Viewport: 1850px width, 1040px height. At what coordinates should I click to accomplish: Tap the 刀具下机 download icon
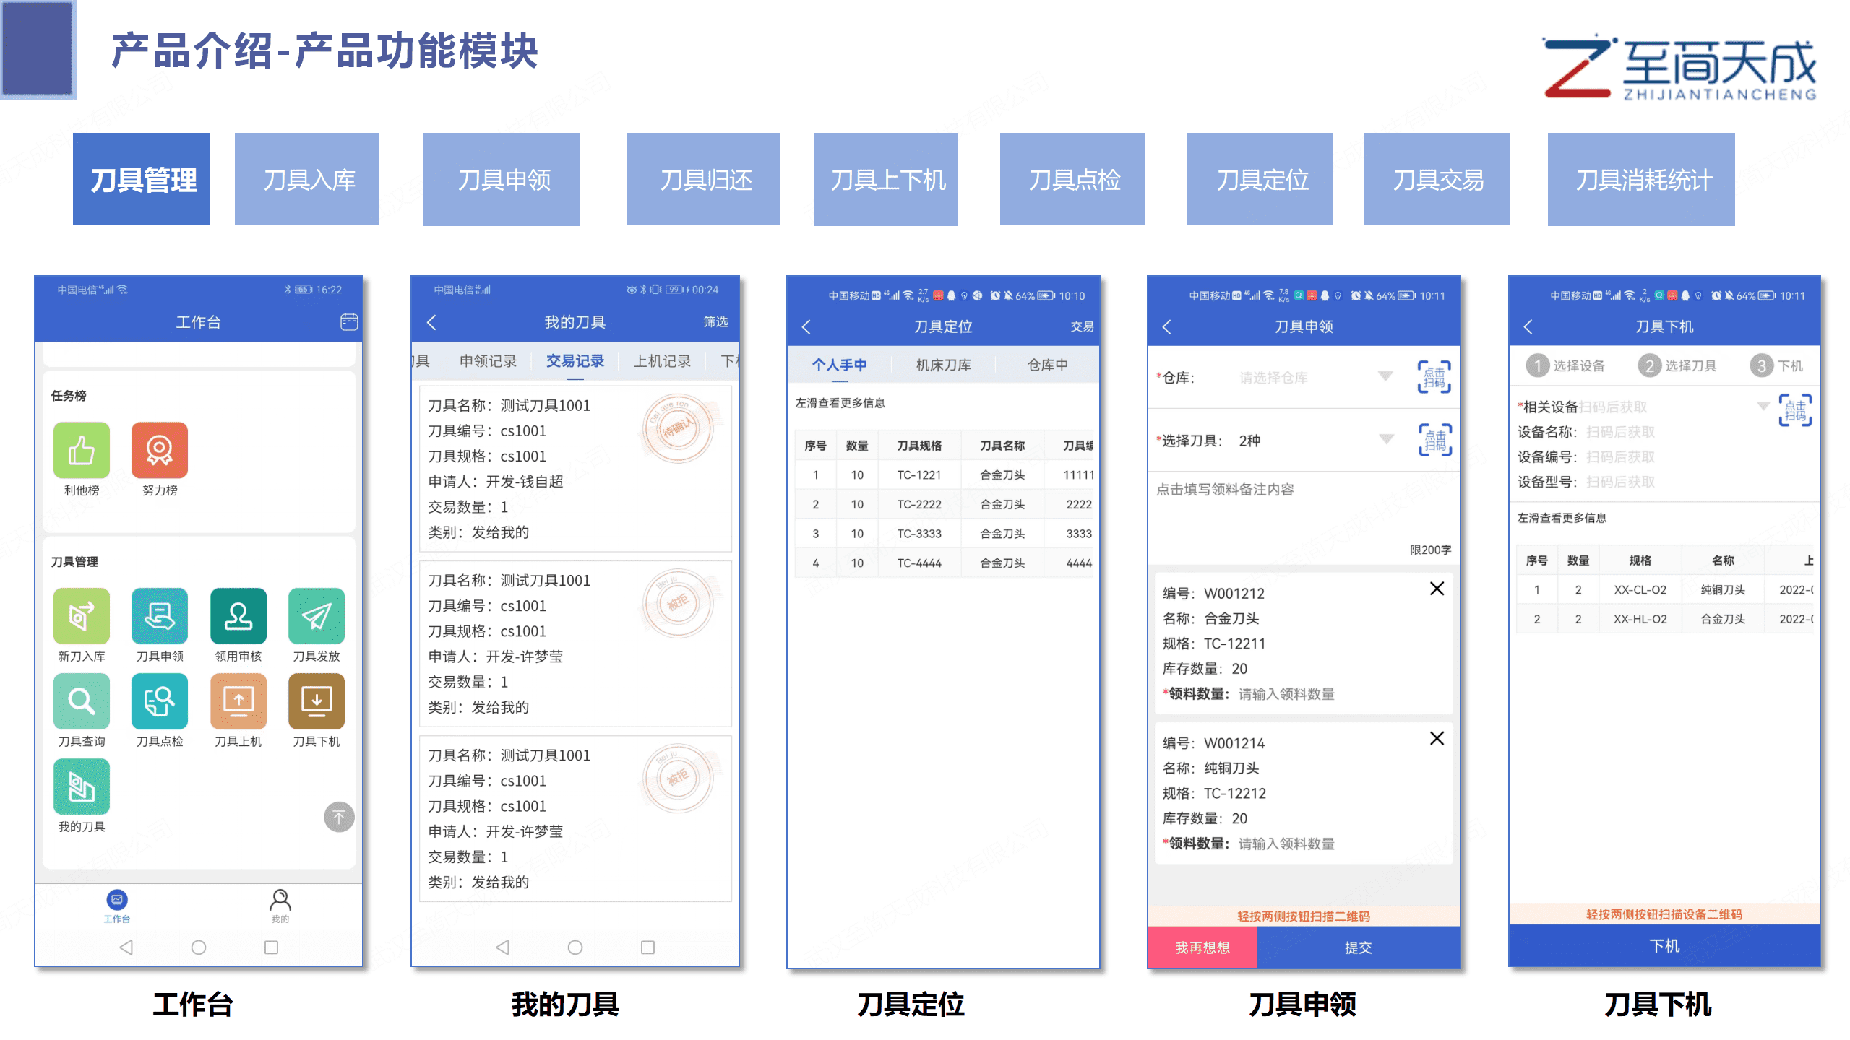(316, 701)
